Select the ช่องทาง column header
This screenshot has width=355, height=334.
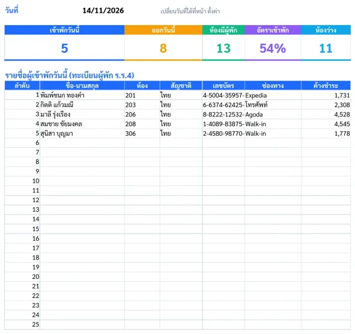click(x=273, y=86)
